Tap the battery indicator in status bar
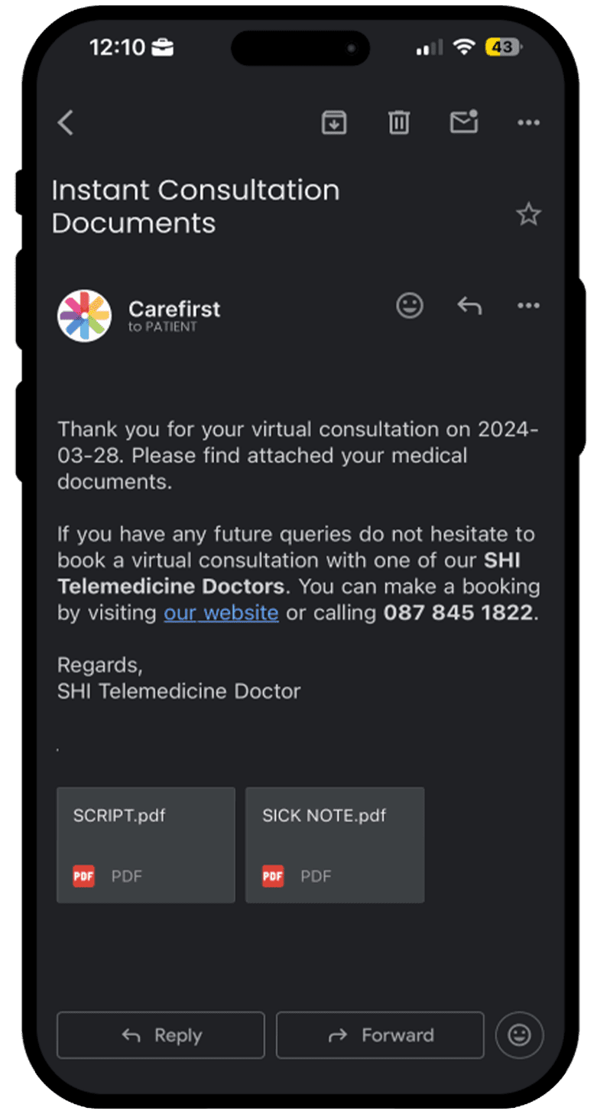Viewport: 597px width, 1114px height. (503, 47)
